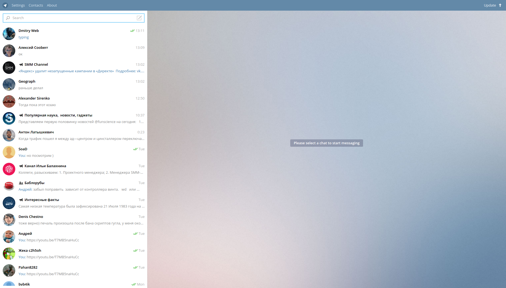The image size is (506, 288).
Task: Click Баблорубы red button avatar
Action: click(x=9, y=186)
